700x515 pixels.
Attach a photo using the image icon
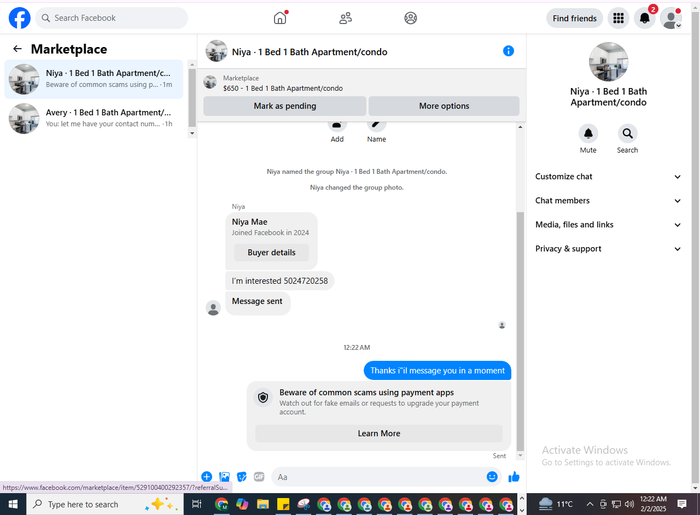(x=225, y=477)
